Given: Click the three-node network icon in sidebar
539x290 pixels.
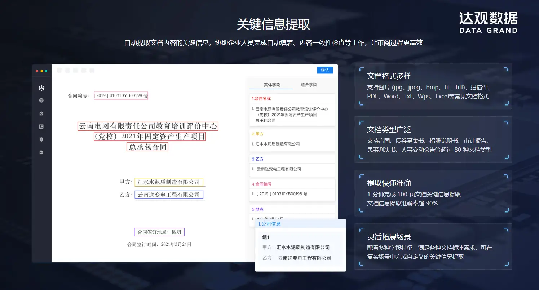Looking at the screenshot, I should pos(41,88).
